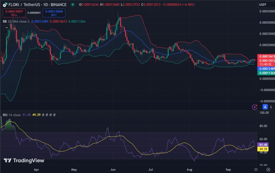
Task: Click the yellow 49.39 RSI scale tag
Action: tap(263, 149)
